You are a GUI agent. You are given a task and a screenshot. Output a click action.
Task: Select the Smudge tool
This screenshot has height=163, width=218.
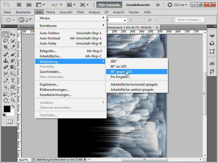point(6,73)
